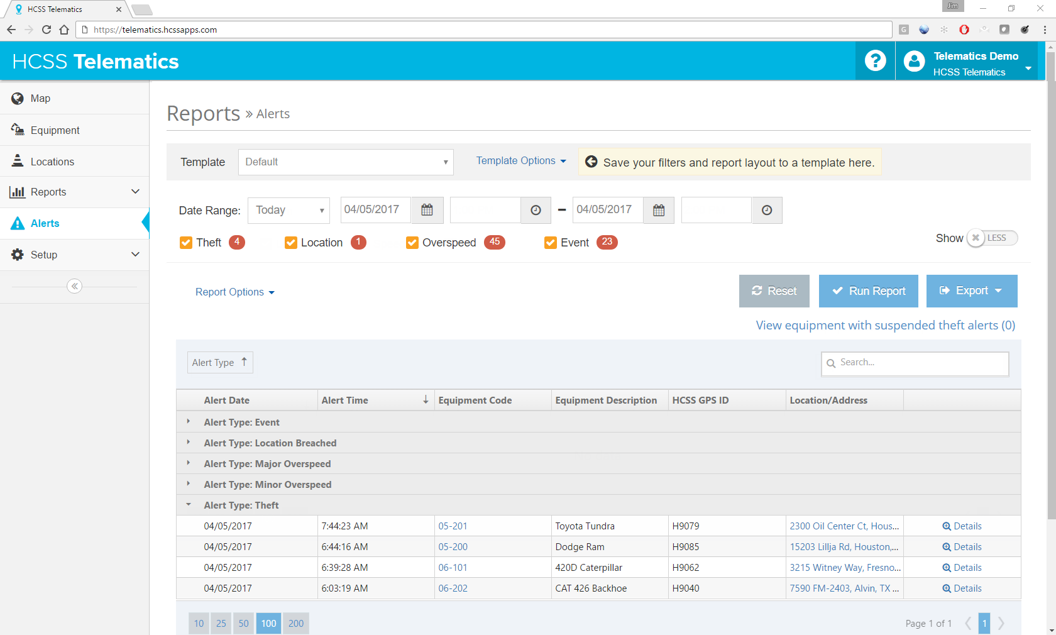Click Details magnifier icon for H9085 row
The image size is (1056, 635).
pyautogui.click(x=947, y=547)
